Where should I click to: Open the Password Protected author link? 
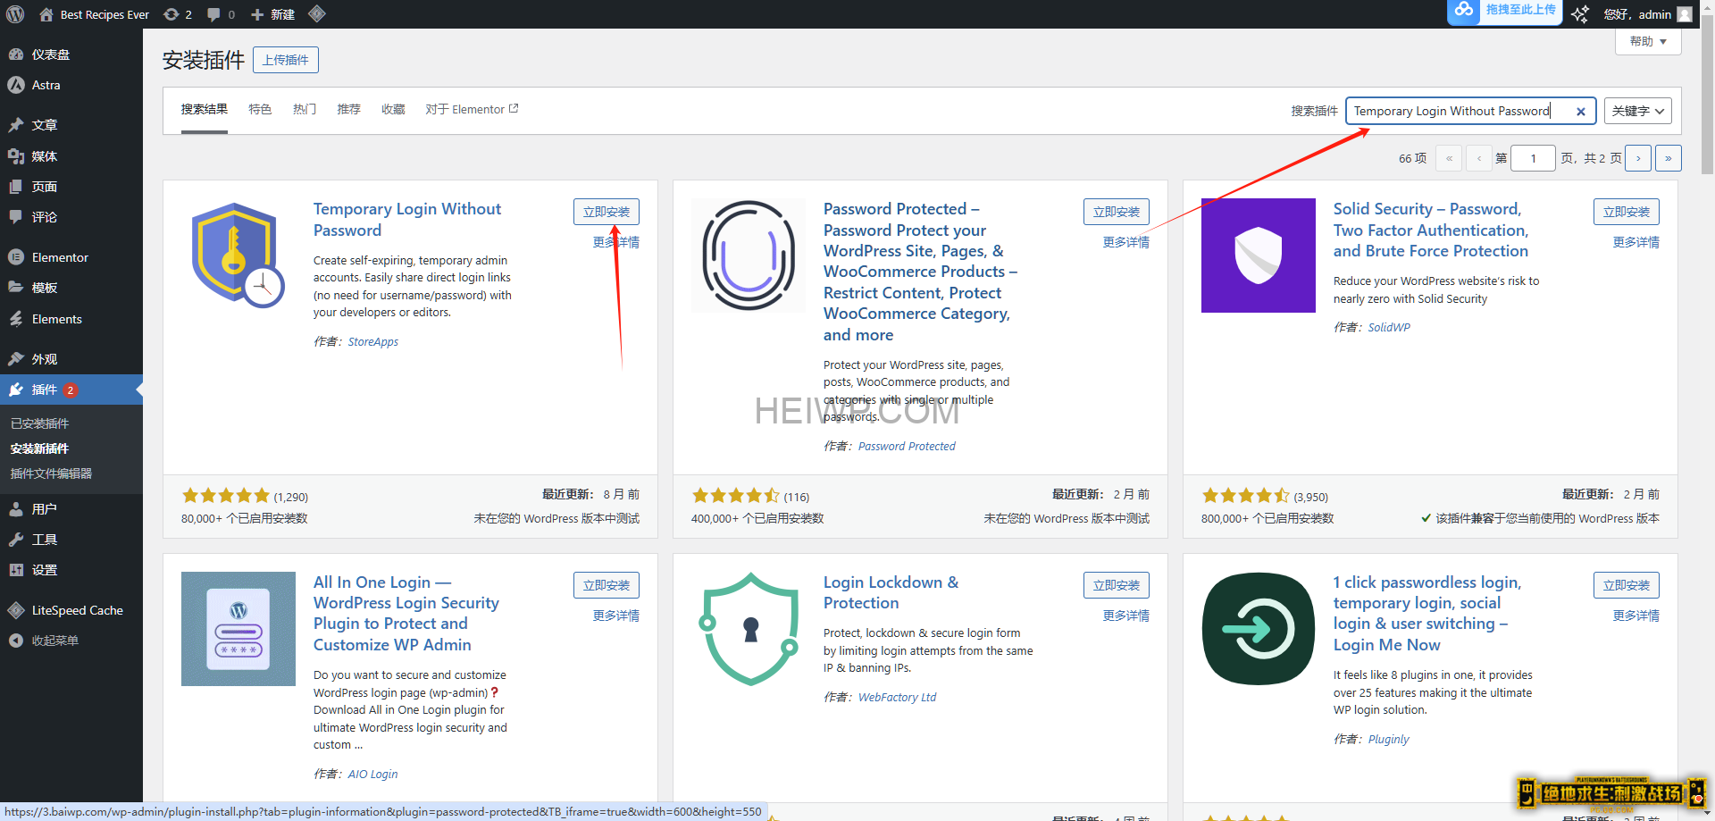907,447
